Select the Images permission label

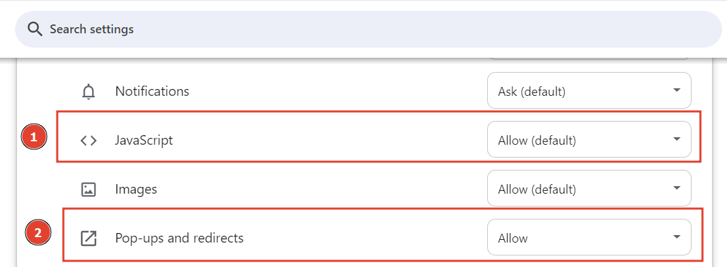[x=136, y=190]
